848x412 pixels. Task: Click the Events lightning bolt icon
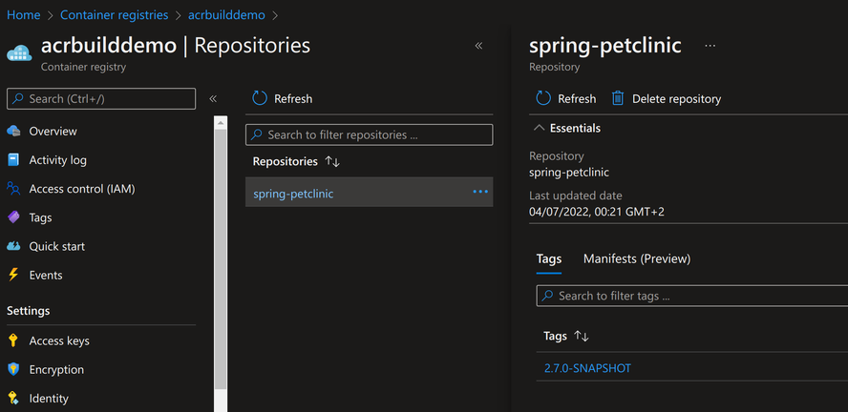[13, 275]
